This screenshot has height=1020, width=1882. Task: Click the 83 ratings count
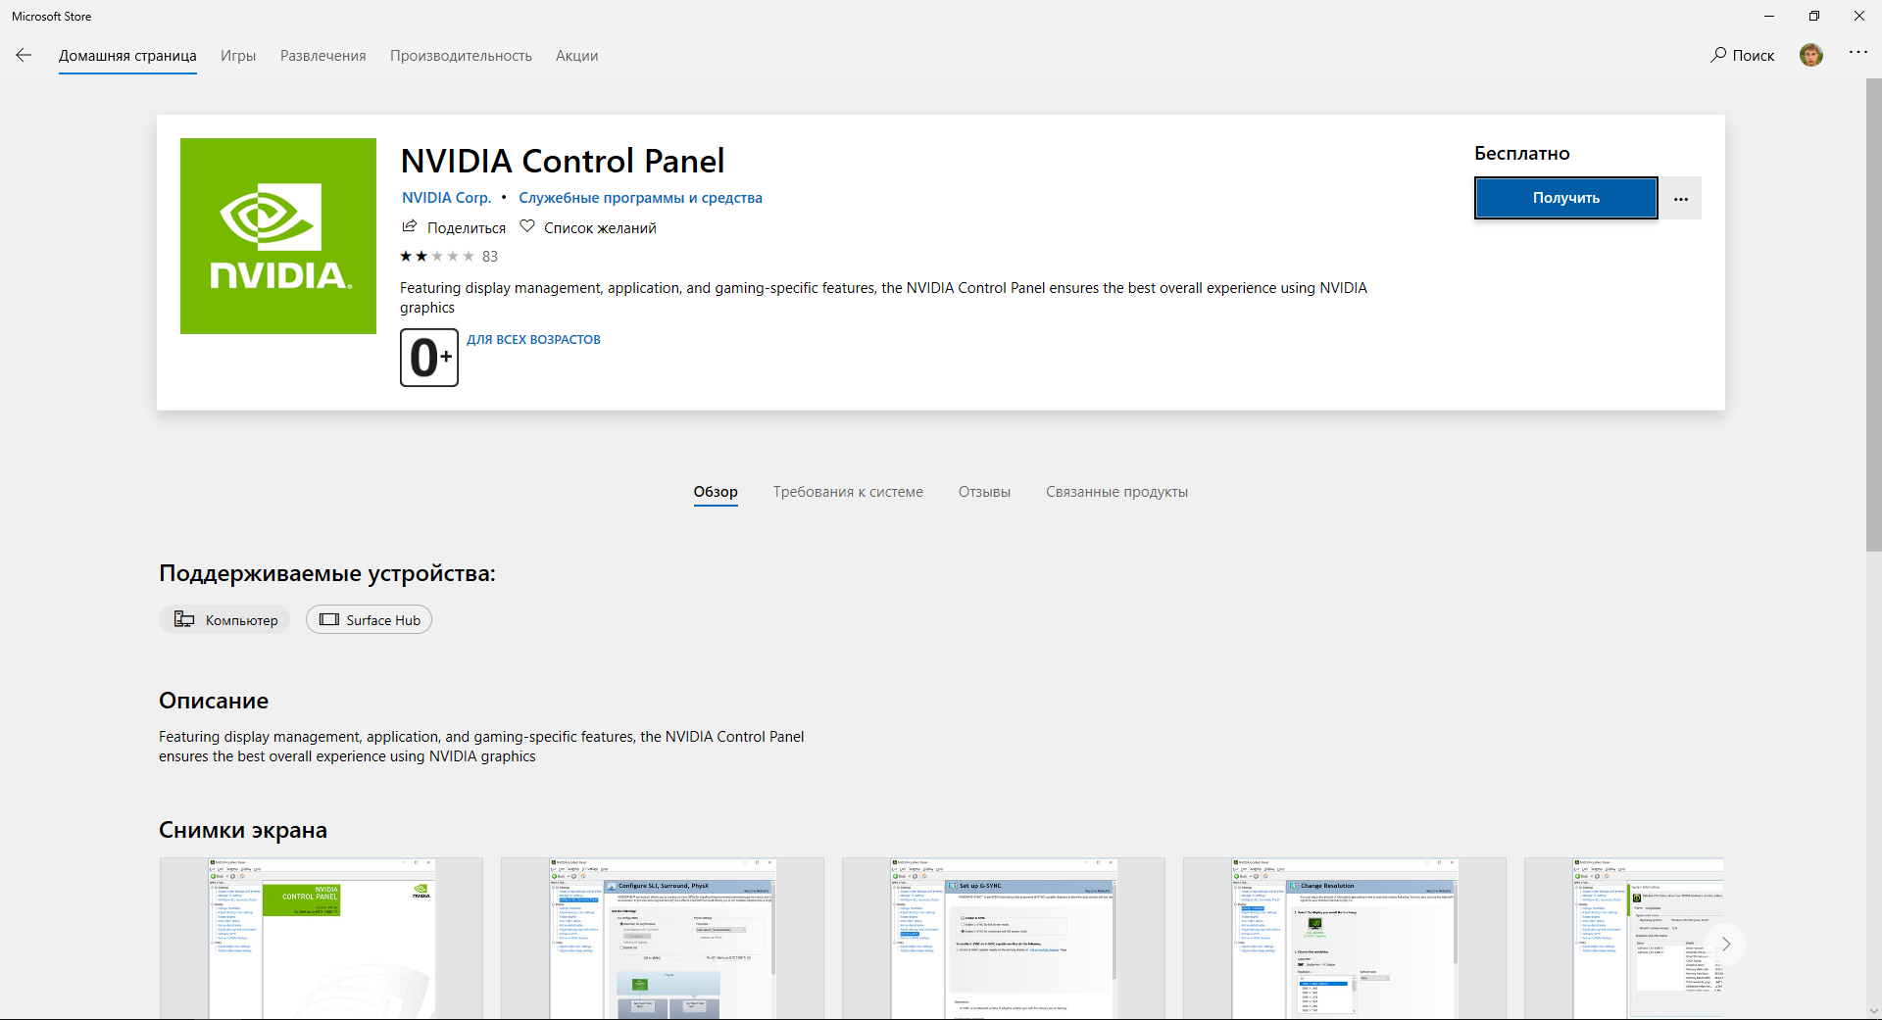click(x=490, y=257)
